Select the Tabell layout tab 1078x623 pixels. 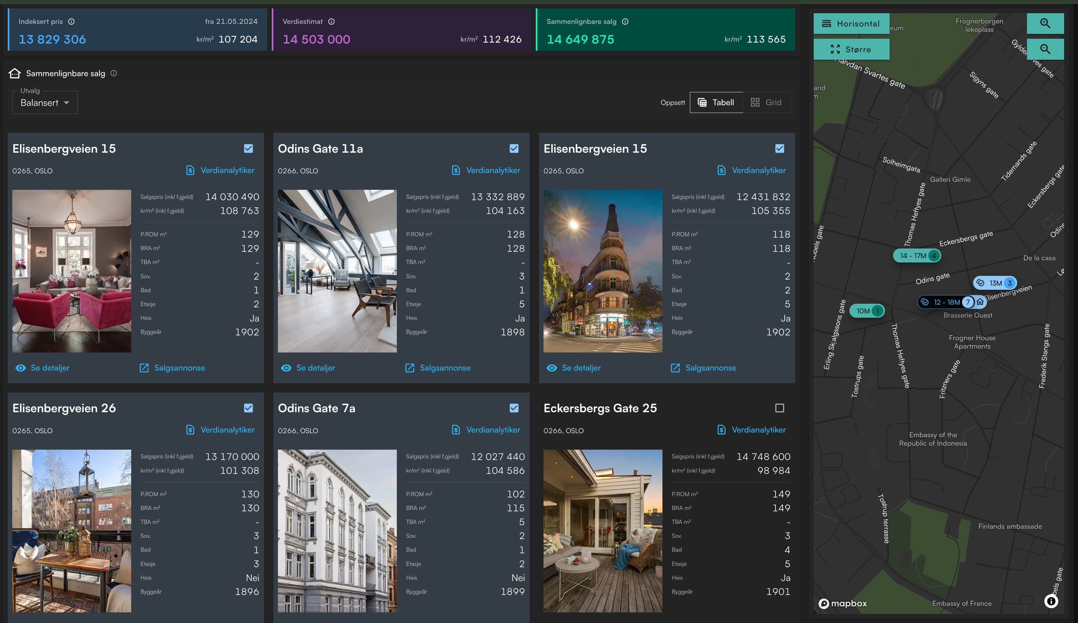coord(716,103)
